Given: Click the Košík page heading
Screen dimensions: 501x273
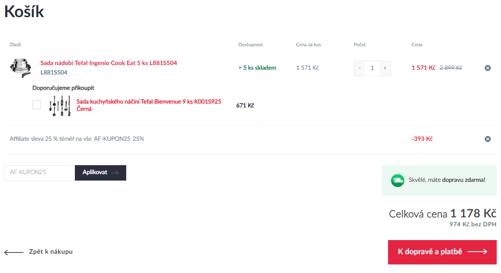Looking at the screenshot, I should click(24, 12).
